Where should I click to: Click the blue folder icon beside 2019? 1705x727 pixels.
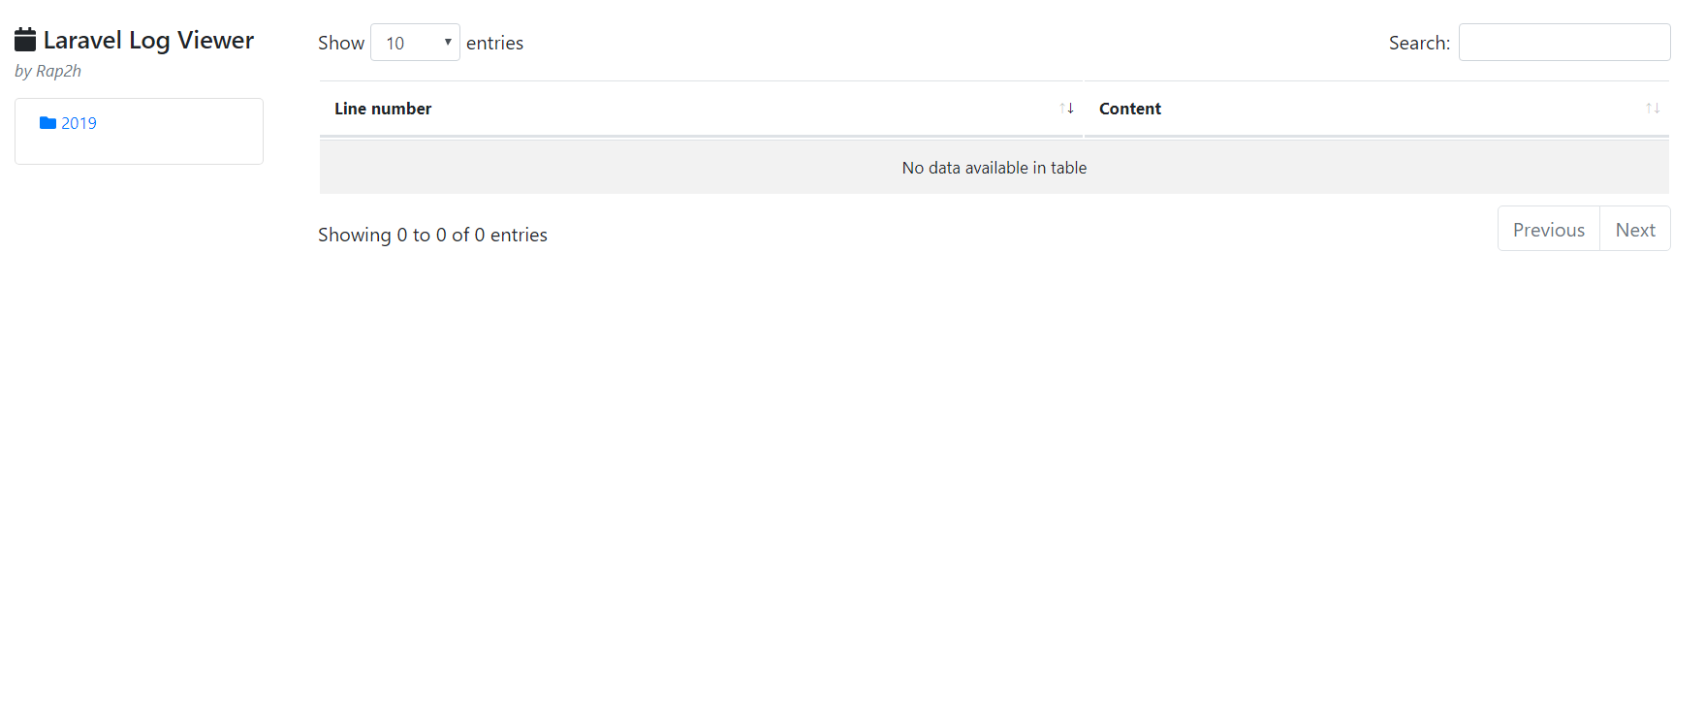(x=47, y=123)
